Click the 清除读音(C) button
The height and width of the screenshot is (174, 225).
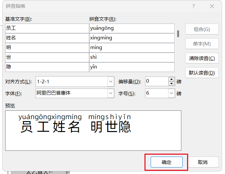(202, 58)
